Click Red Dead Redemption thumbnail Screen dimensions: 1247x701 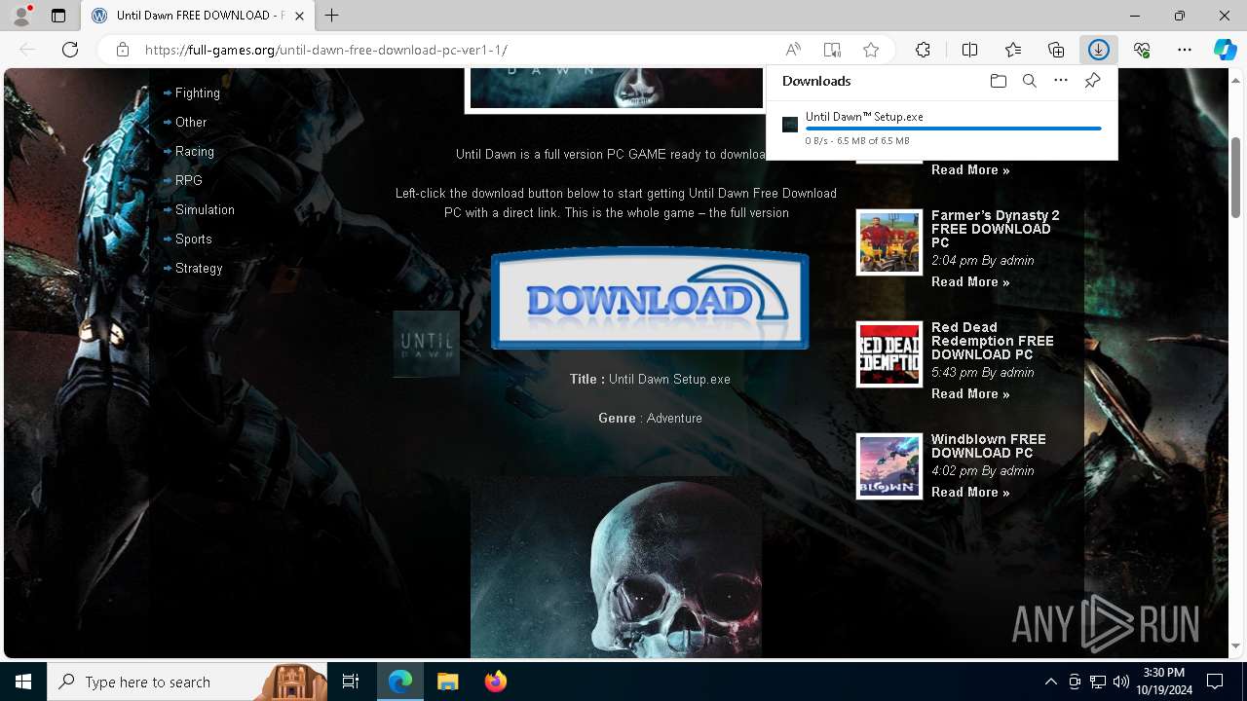click(889, 354)
